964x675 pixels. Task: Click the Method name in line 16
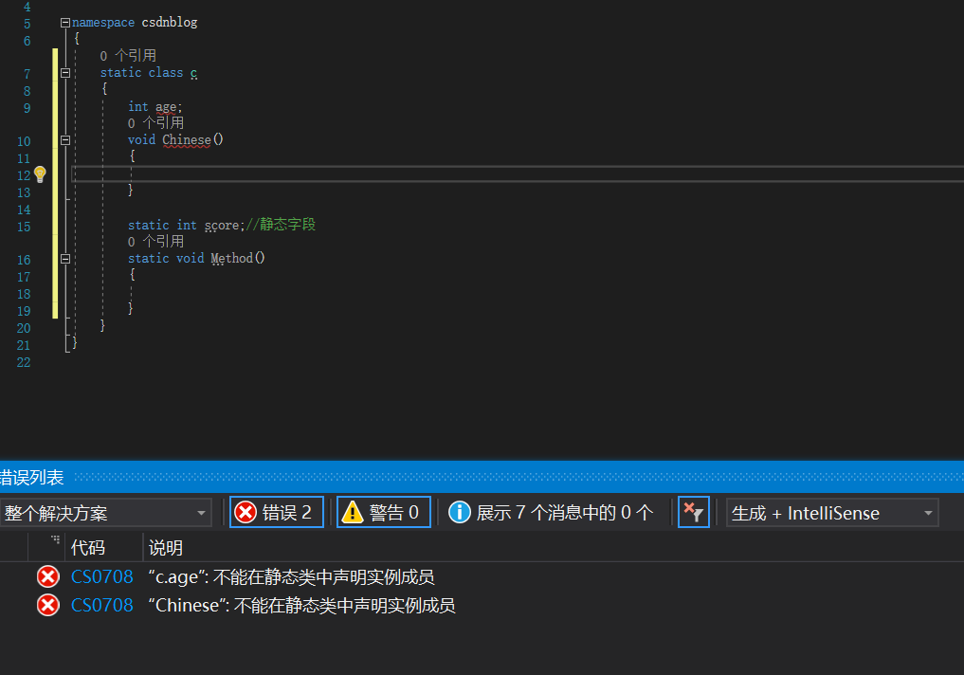pyautogui.click(x=232, y=258)
